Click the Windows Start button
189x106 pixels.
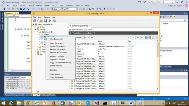[x=3, y=103]
